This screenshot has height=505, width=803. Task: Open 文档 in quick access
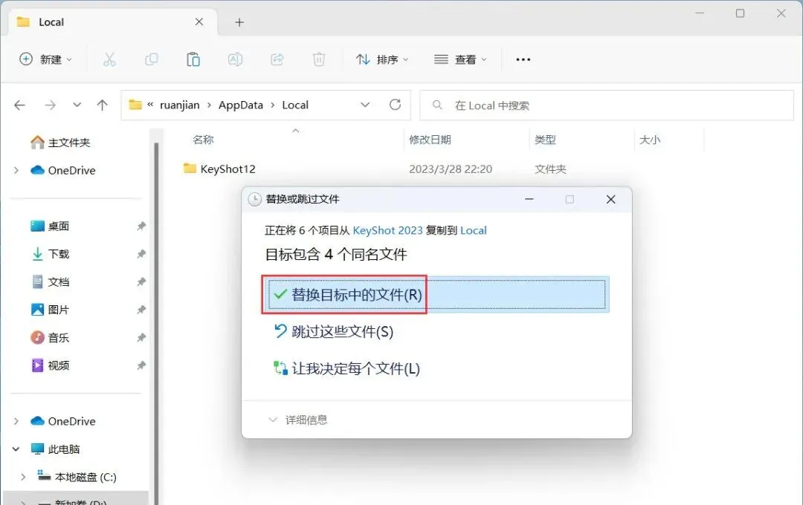click(x=51, y=282)
